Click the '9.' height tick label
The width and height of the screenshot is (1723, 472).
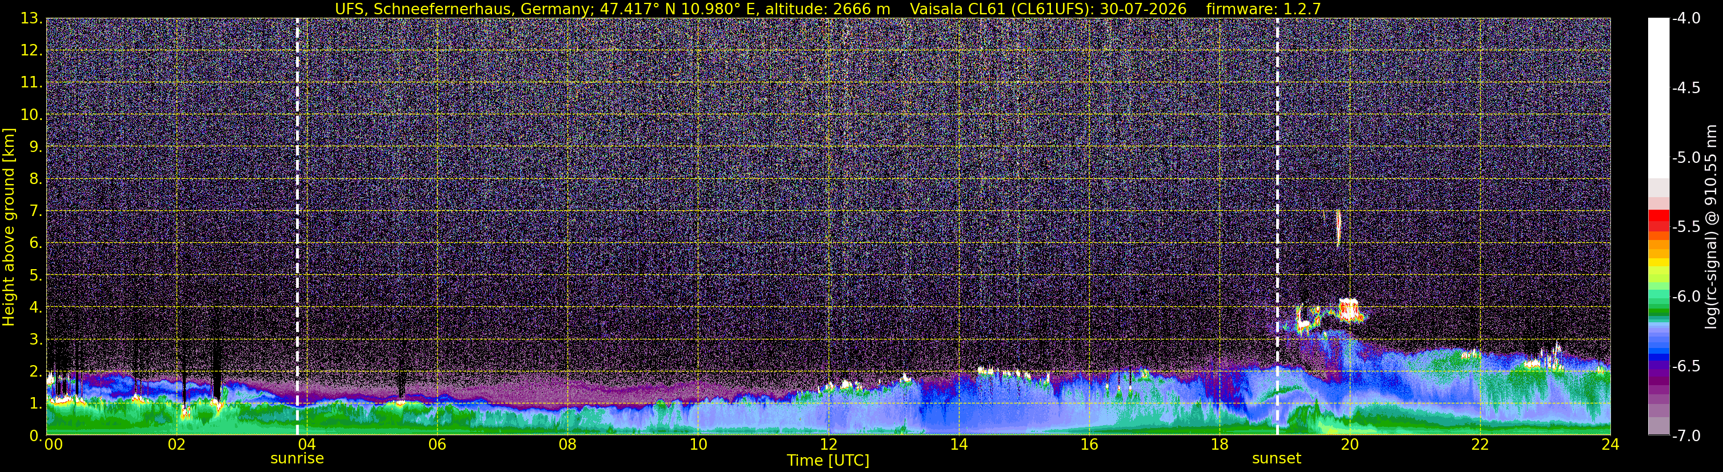coord(36,146)
